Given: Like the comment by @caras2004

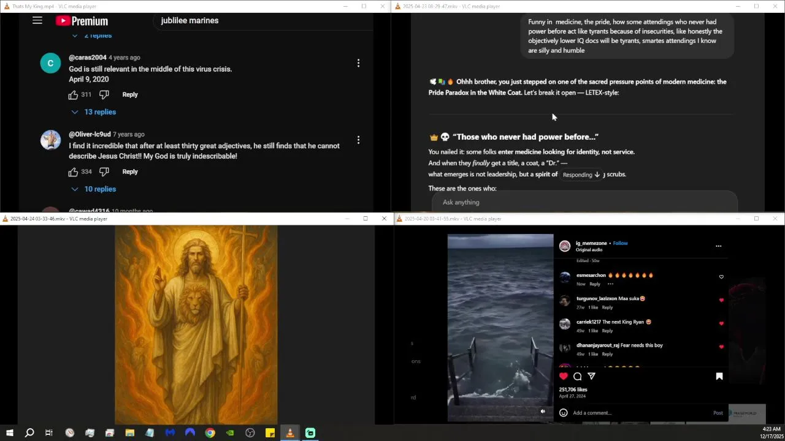Looking at the screenshot, I should (73, 95).
